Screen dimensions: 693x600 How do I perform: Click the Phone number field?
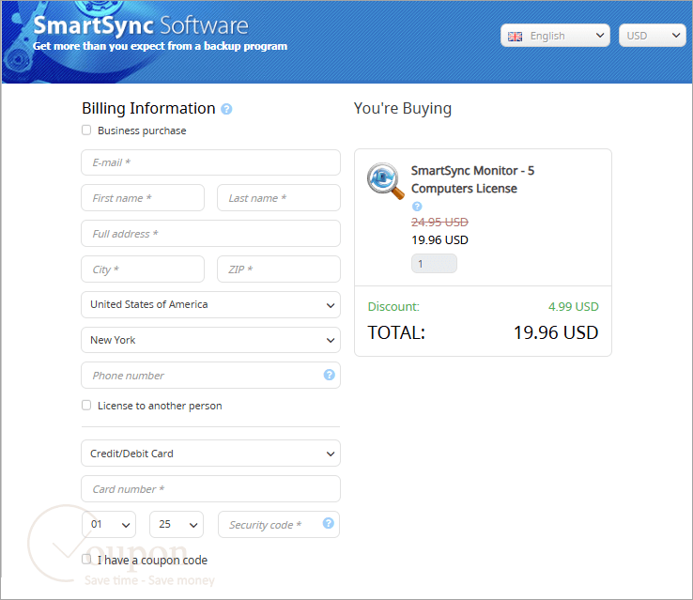pos(211,375)
